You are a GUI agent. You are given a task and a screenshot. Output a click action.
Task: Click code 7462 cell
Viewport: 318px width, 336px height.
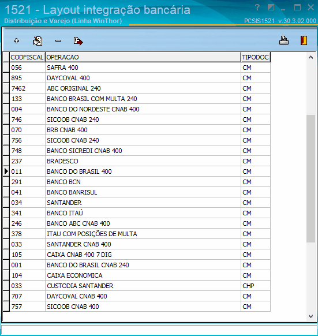point(28,88)
